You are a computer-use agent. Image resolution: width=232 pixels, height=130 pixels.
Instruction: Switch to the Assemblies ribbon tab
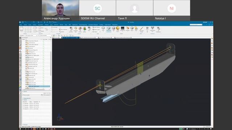(40, 25)
